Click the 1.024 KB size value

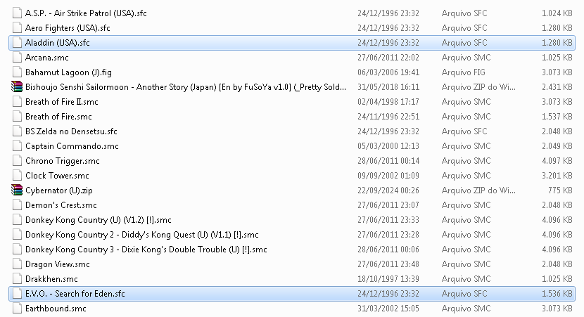click(557, 13)
